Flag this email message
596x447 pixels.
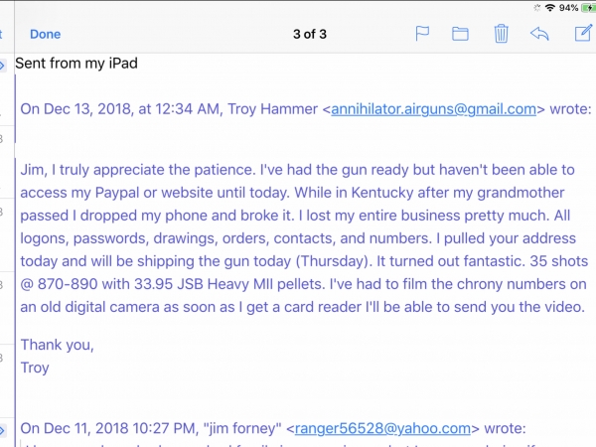point(422,34)
